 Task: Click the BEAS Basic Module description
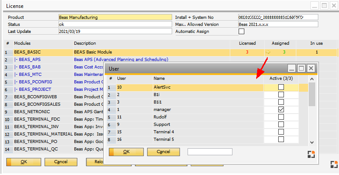[93, 52]
